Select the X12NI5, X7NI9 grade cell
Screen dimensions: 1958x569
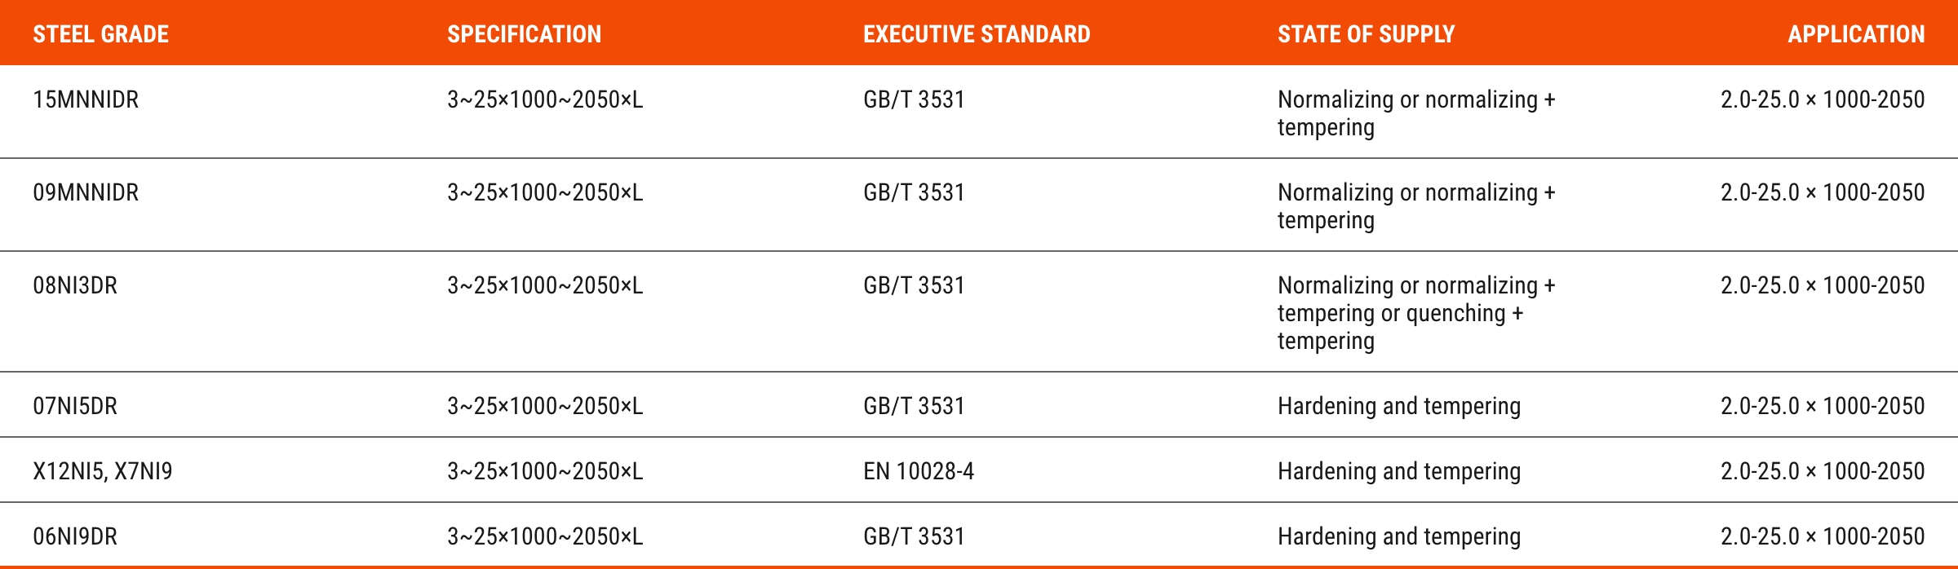pos(103,471)
